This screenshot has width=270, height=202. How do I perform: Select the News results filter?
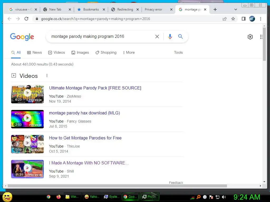pos(35,52)
